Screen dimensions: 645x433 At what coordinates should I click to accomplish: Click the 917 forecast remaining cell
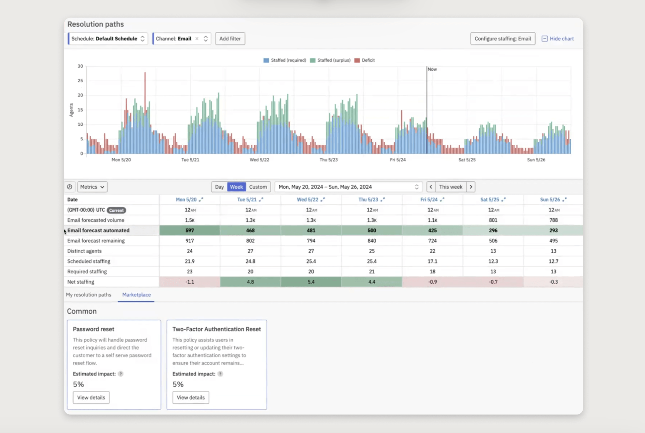tap(190, 241)
